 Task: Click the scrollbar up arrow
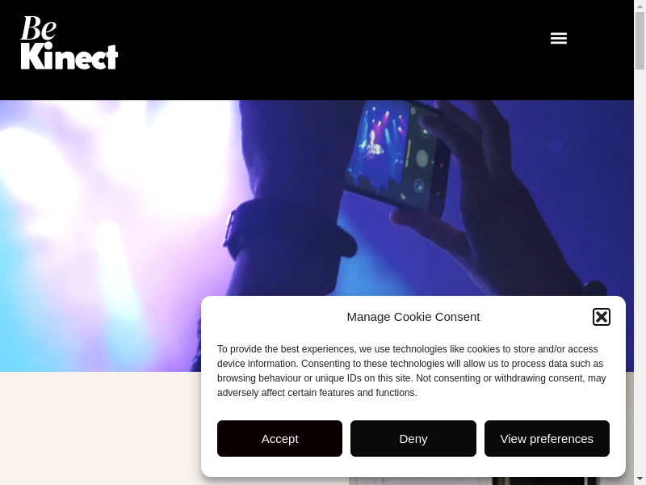[x=640, y=5]
